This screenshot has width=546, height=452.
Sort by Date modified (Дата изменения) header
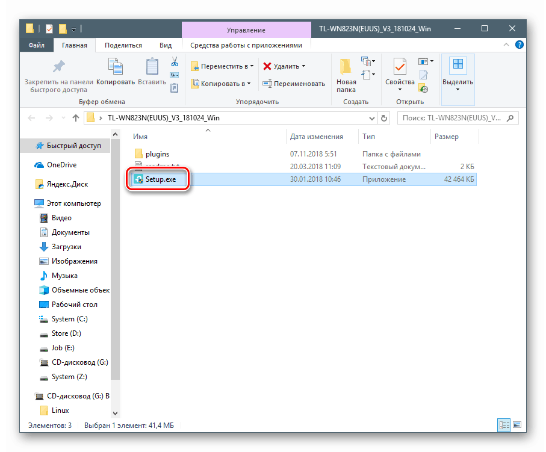pos(316,137)
